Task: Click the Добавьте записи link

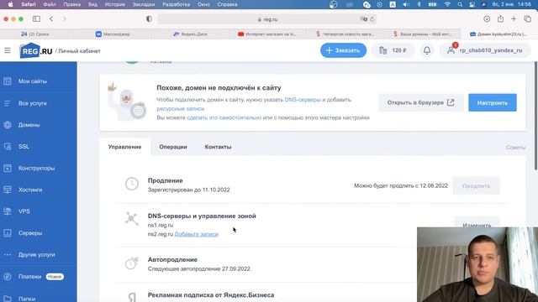Action: [x=197, y=234]
